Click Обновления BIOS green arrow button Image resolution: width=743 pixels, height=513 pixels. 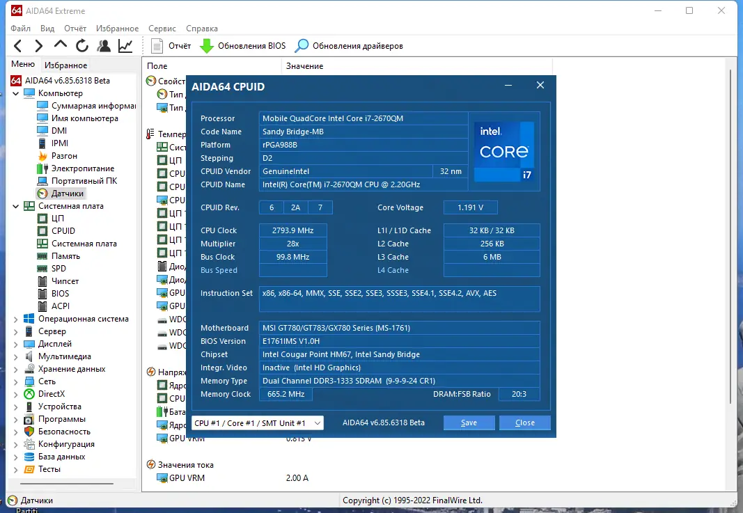pos(242,46)
